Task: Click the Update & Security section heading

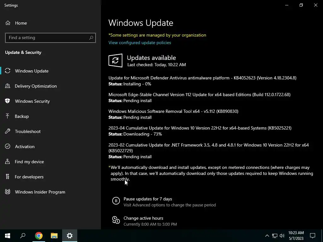Action: coord(23,52)
